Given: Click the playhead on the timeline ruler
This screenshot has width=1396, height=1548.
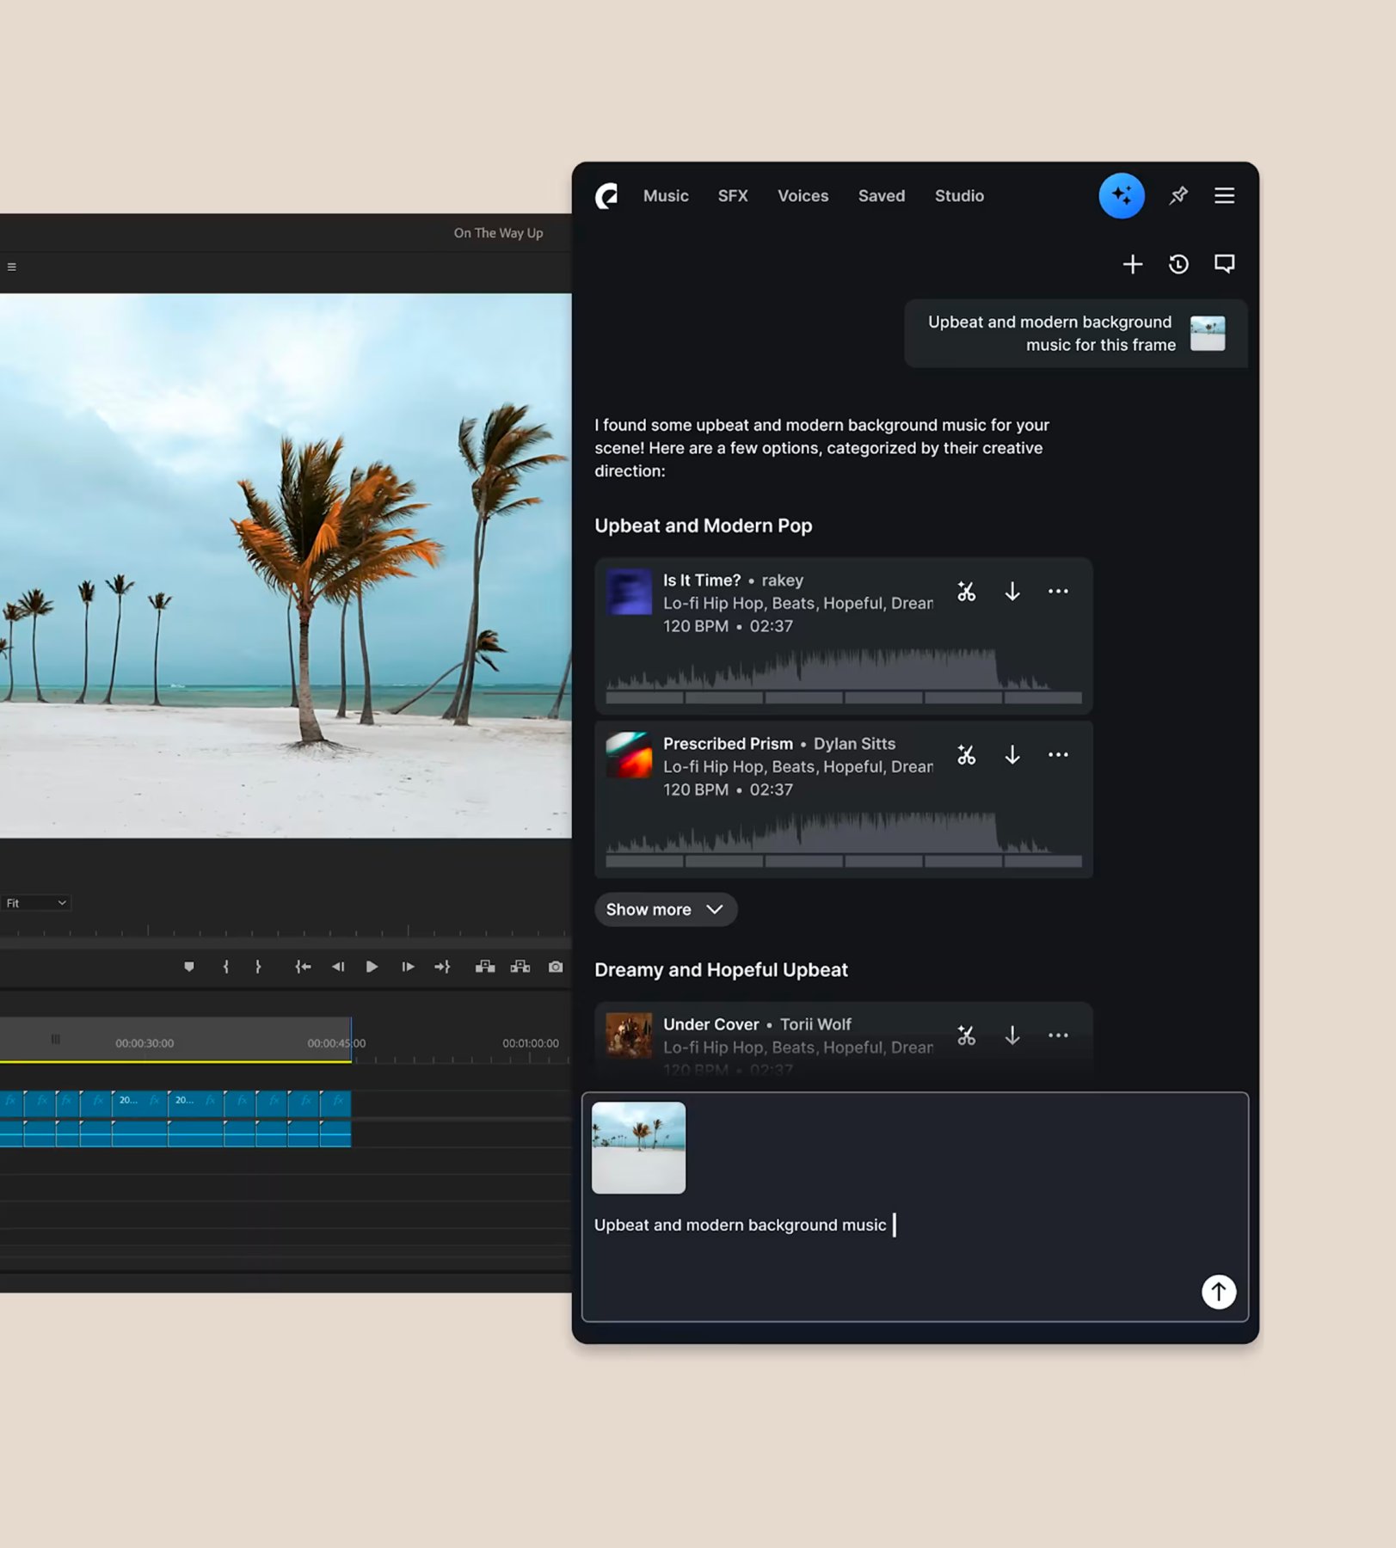Looking at the screenshot, I should click(351, 1041).
